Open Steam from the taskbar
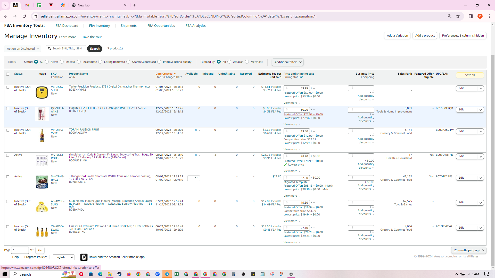 point(119,274)
